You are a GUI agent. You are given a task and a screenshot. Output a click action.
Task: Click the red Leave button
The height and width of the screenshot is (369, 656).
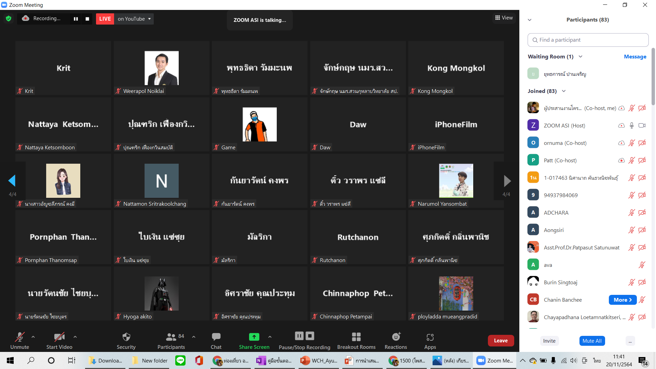(501, 341)
